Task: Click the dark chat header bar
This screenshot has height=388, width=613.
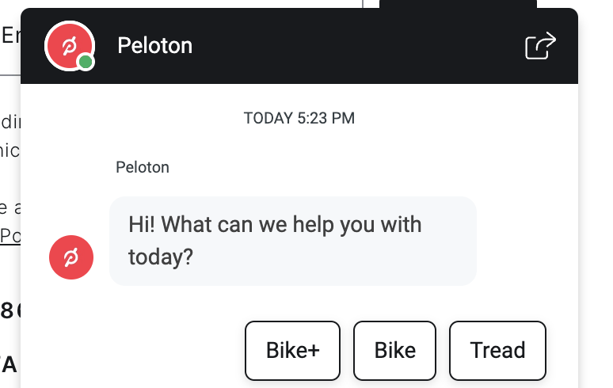Action: tap(299, 46)
